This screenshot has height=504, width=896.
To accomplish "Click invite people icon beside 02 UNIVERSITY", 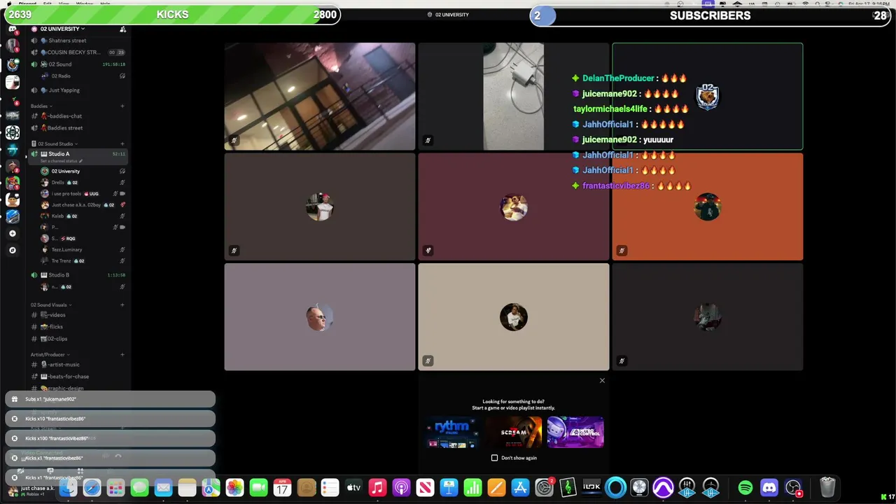I will point(122,29).
